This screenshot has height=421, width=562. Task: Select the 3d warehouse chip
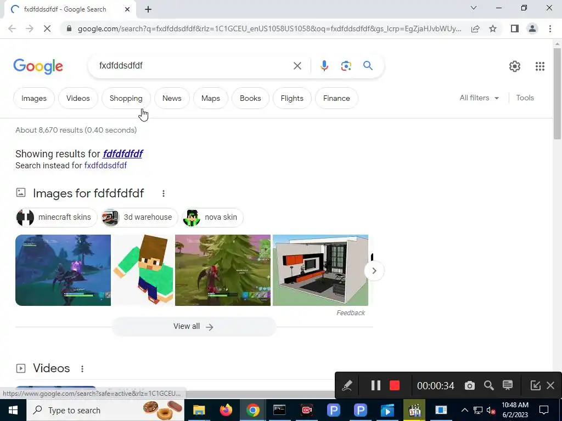click(x=139, y=217)
